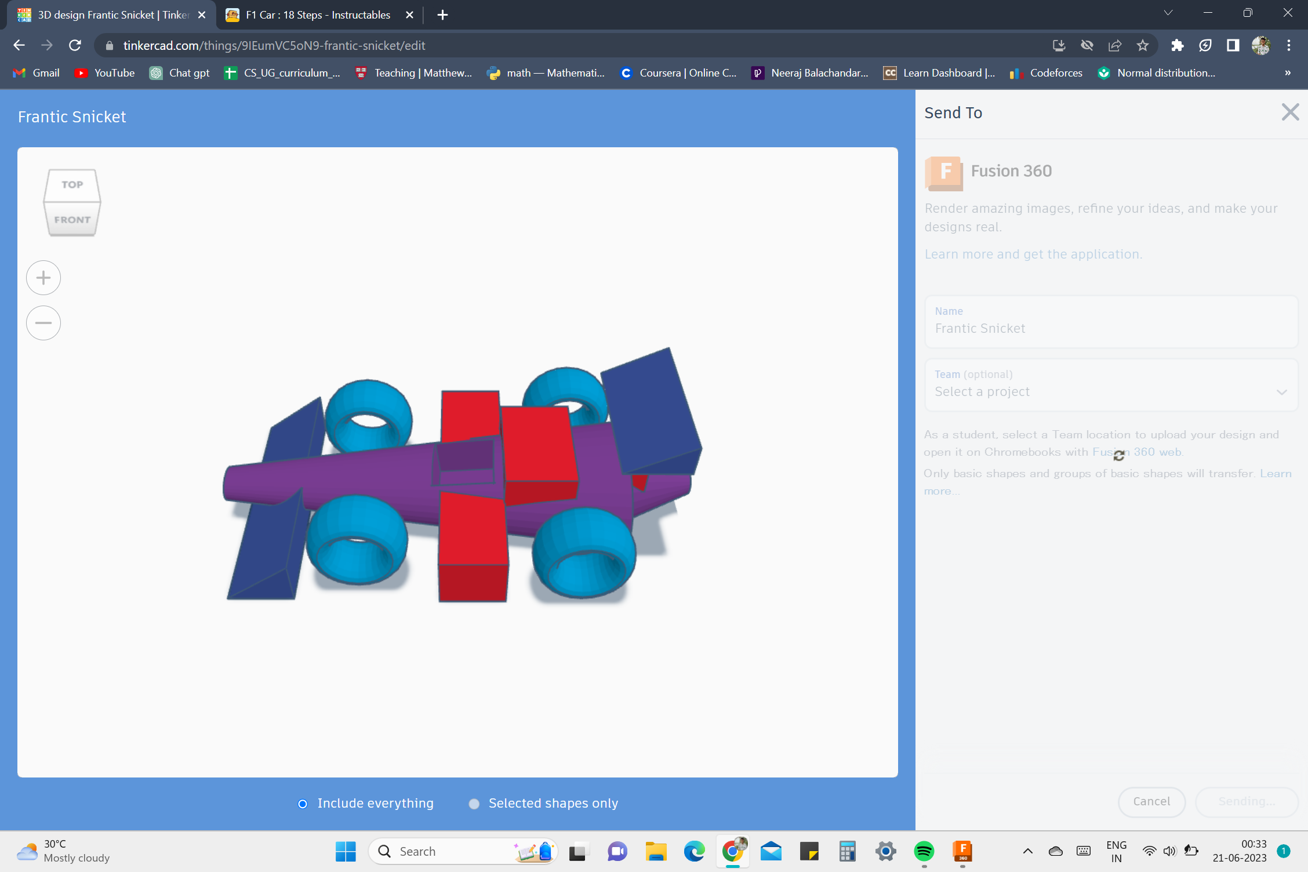Open the Select a project Team dropdown

1281,392
